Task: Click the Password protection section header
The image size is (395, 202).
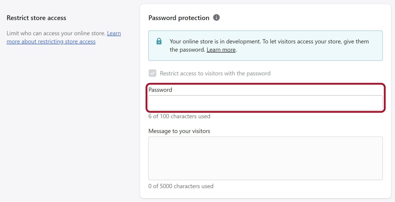Action: (179, 18)
